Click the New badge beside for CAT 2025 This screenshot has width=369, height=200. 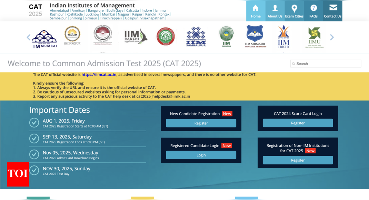click(x=310, y=151)
